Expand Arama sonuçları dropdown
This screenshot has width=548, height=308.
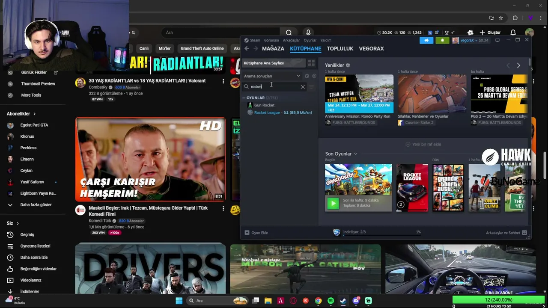point(272,76)
